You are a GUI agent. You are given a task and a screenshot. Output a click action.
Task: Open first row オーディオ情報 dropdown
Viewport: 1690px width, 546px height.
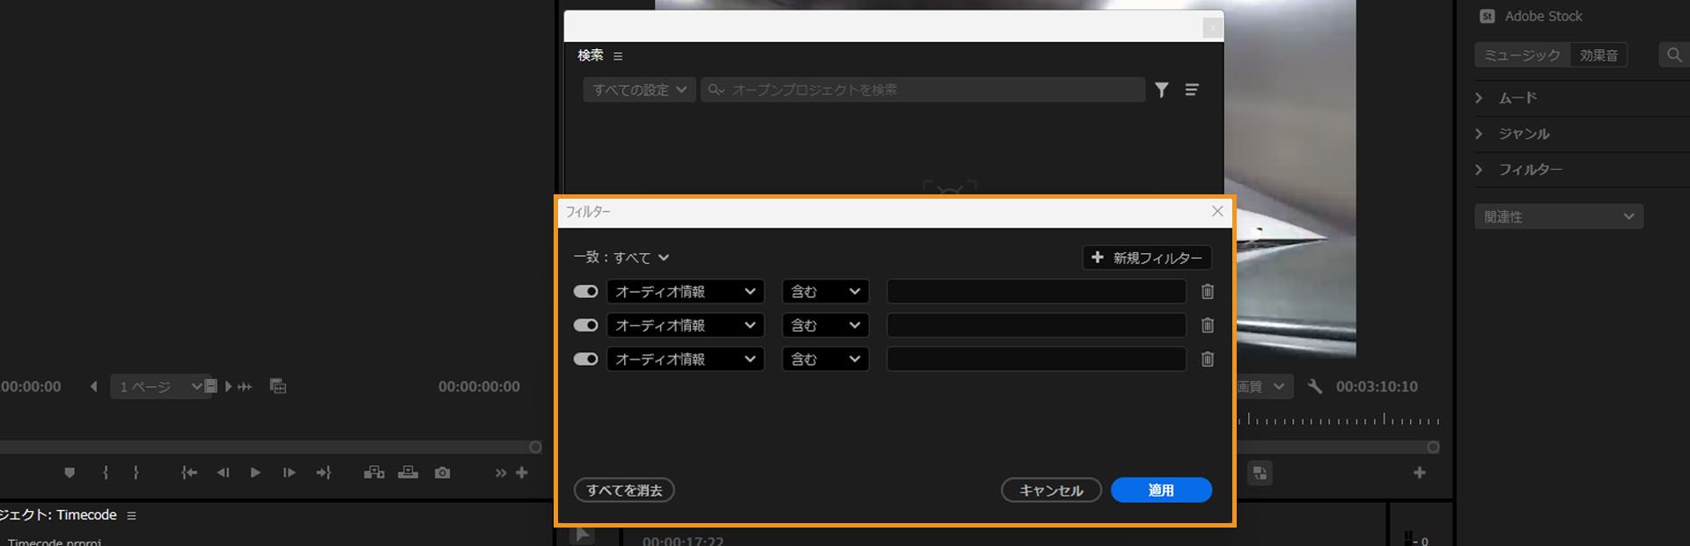tap(686, 292)
